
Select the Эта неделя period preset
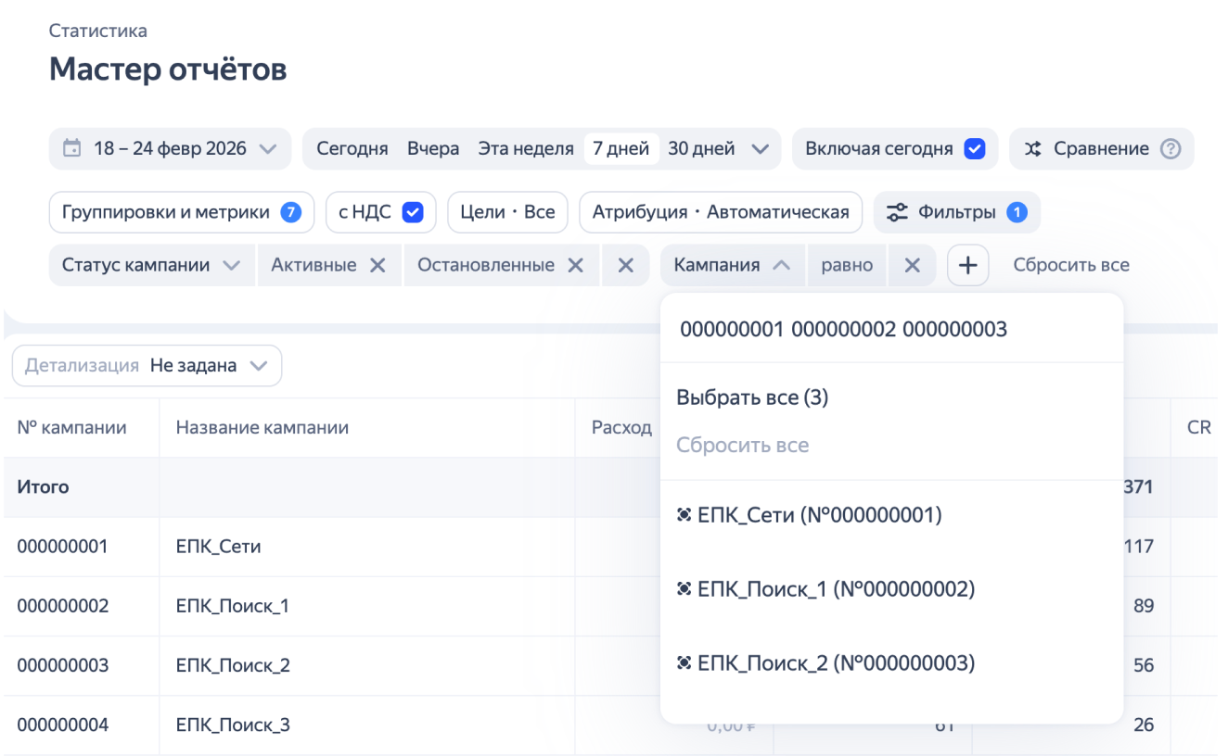point(526,148)
